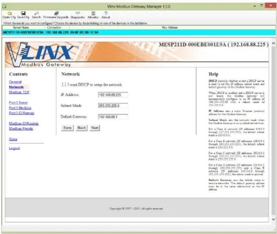Click the Save link in Contents
Screen dimensions: 277x234
click(13, 139)
